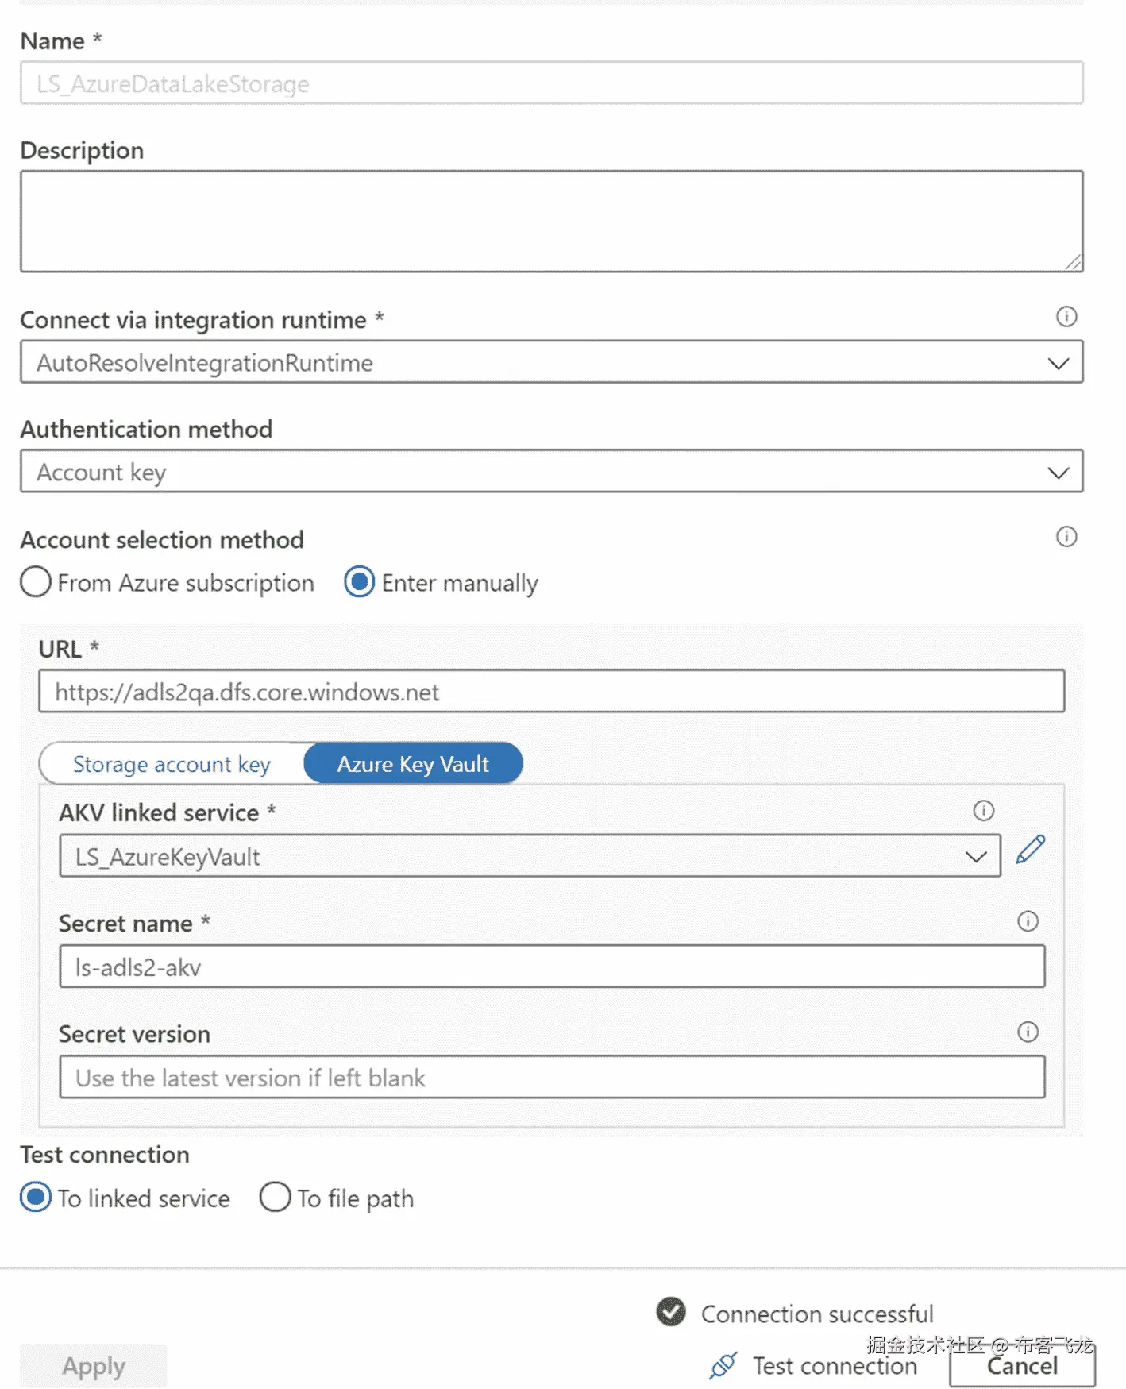Switch to Storage account key tab
Viewport: 1126px width, 1389px height.
point(172,764)
